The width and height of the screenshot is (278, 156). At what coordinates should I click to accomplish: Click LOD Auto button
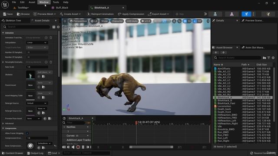tap(132, 21)
